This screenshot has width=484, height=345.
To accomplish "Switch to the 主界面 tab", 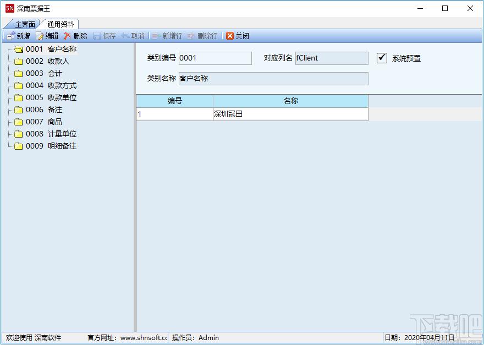I will (25, 24).
